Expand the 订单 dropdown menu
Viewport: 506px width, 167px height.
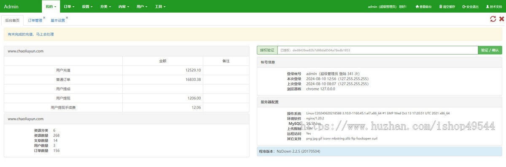[69, 7]
